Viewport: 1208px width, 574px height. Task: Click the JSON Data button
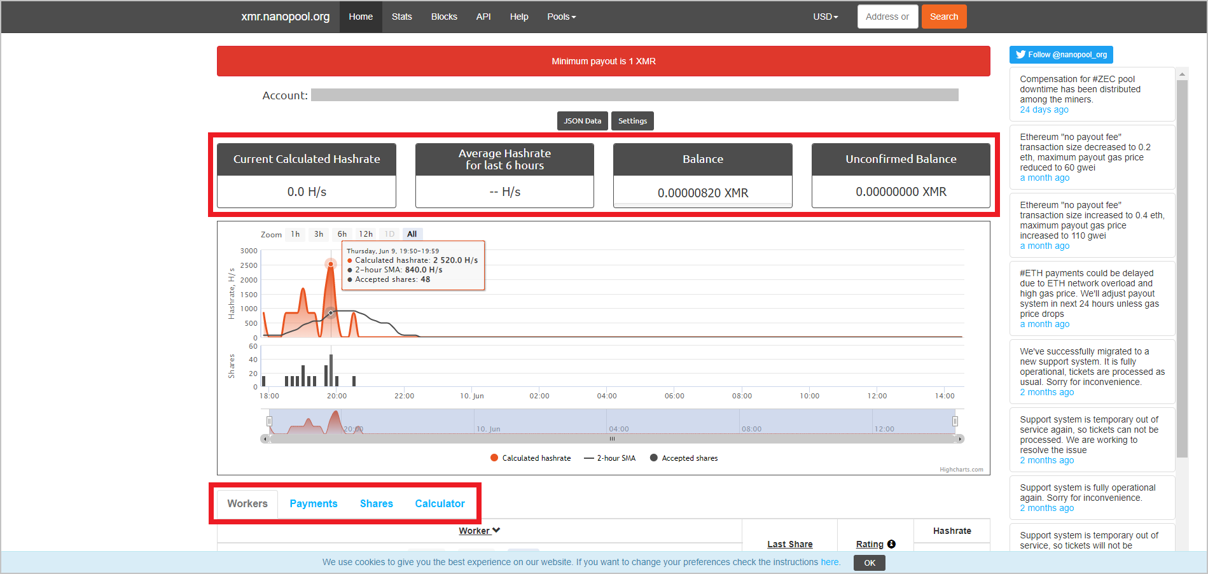(583, 121)
